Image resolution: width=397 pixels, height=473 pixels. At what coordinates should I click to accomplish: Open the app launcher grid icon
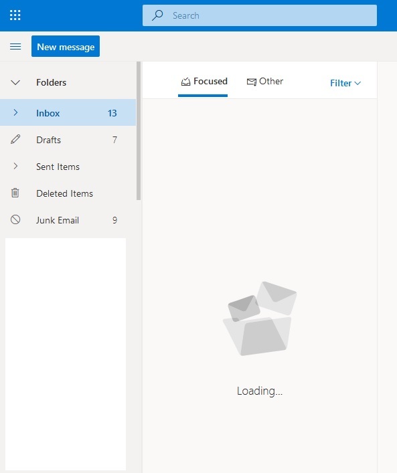[15, 15]
